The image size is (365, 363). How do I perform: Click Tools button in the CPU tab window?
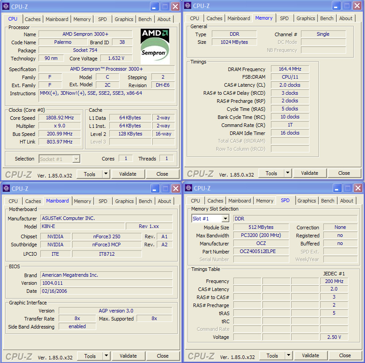click(x=90, y=174)
